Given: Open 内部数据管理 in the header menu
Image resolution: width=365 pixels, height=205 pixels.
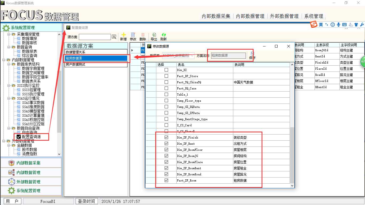Looking at the screenshot, I should pyautogui.click(x=250, y=16).
